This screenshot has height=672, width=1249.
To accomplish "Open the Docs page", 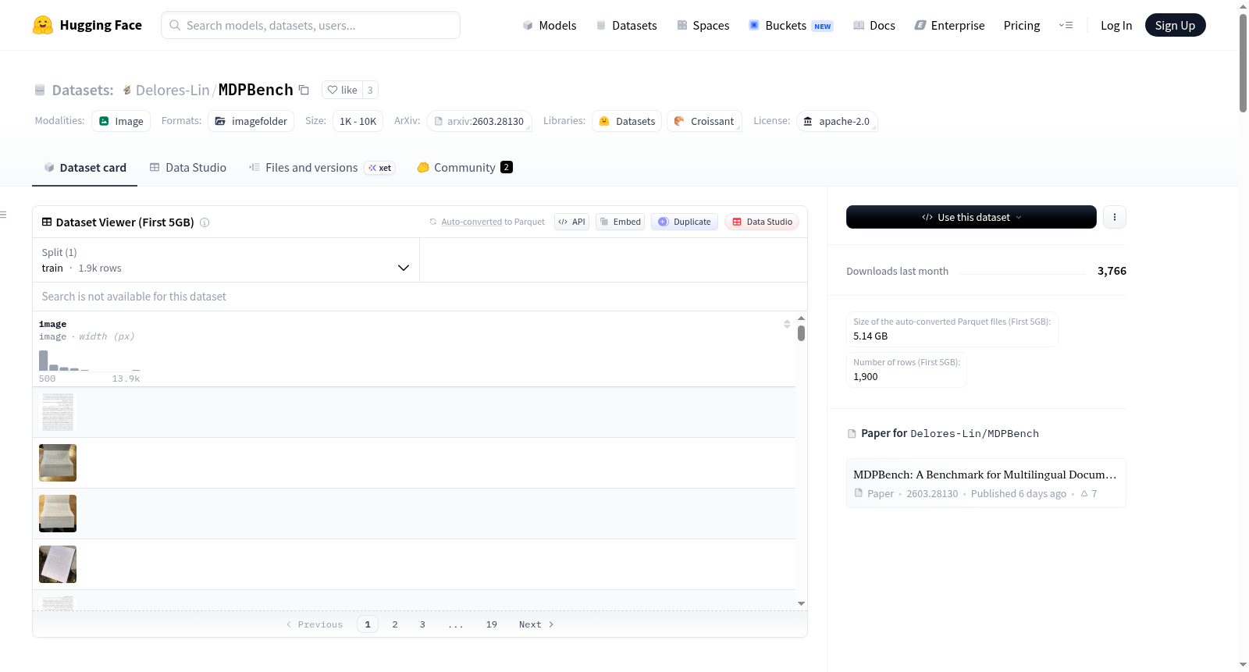I will (x=874, y=26).
